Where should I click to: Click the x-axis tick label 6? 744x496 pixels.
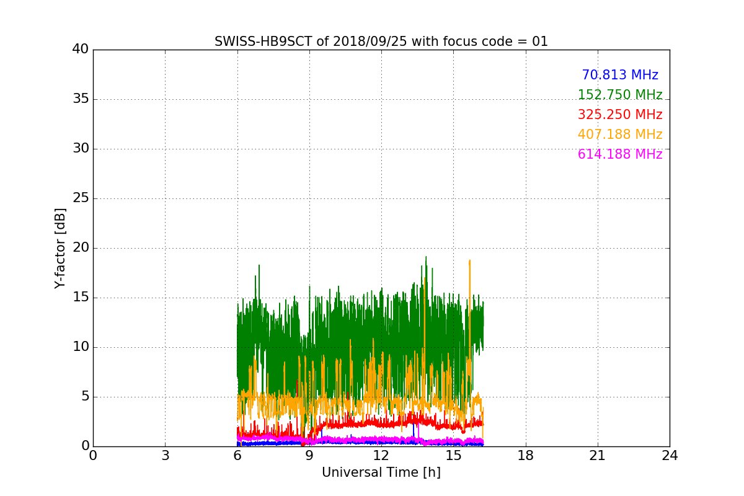click(237, 456)
